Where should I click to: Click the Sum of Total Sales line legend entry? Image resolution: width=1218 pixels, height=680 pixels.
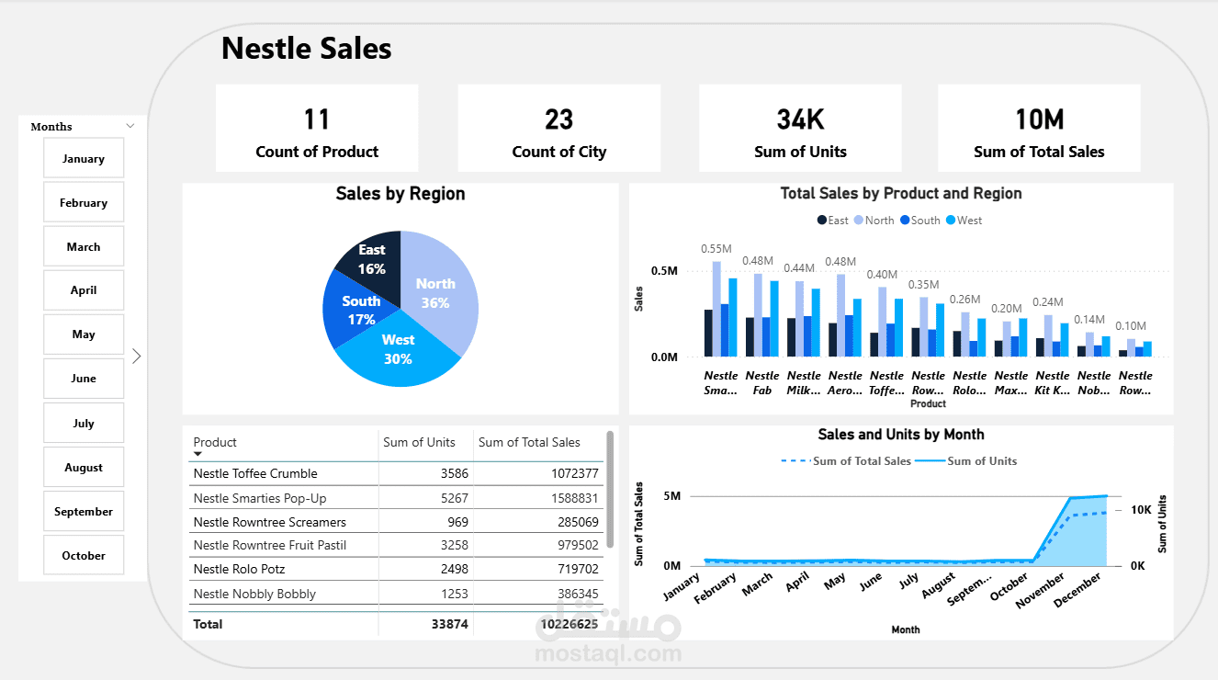(846, 461)
